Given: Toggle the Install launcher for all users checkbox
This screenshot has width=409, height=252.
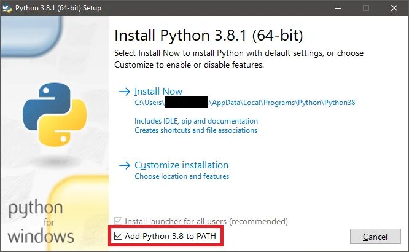Looking at the screenshot, I should 118,221.
